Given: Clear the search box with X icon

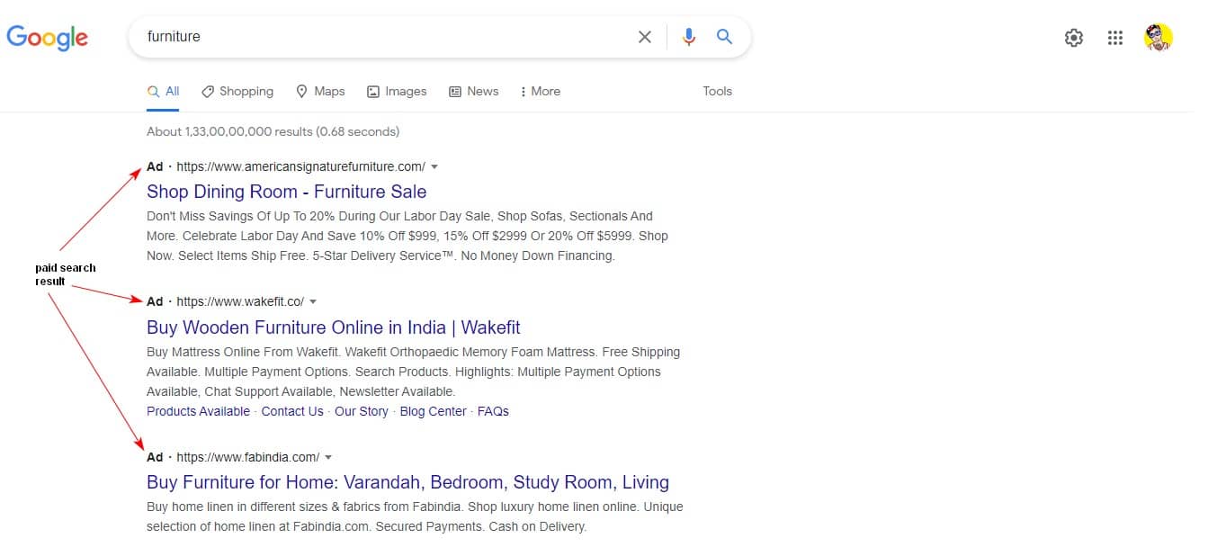Looking at the screenshot, I should point(645,37).
